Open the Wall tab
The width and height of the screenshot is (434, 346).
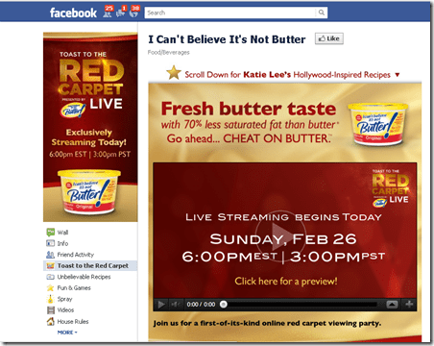point(62,233)
